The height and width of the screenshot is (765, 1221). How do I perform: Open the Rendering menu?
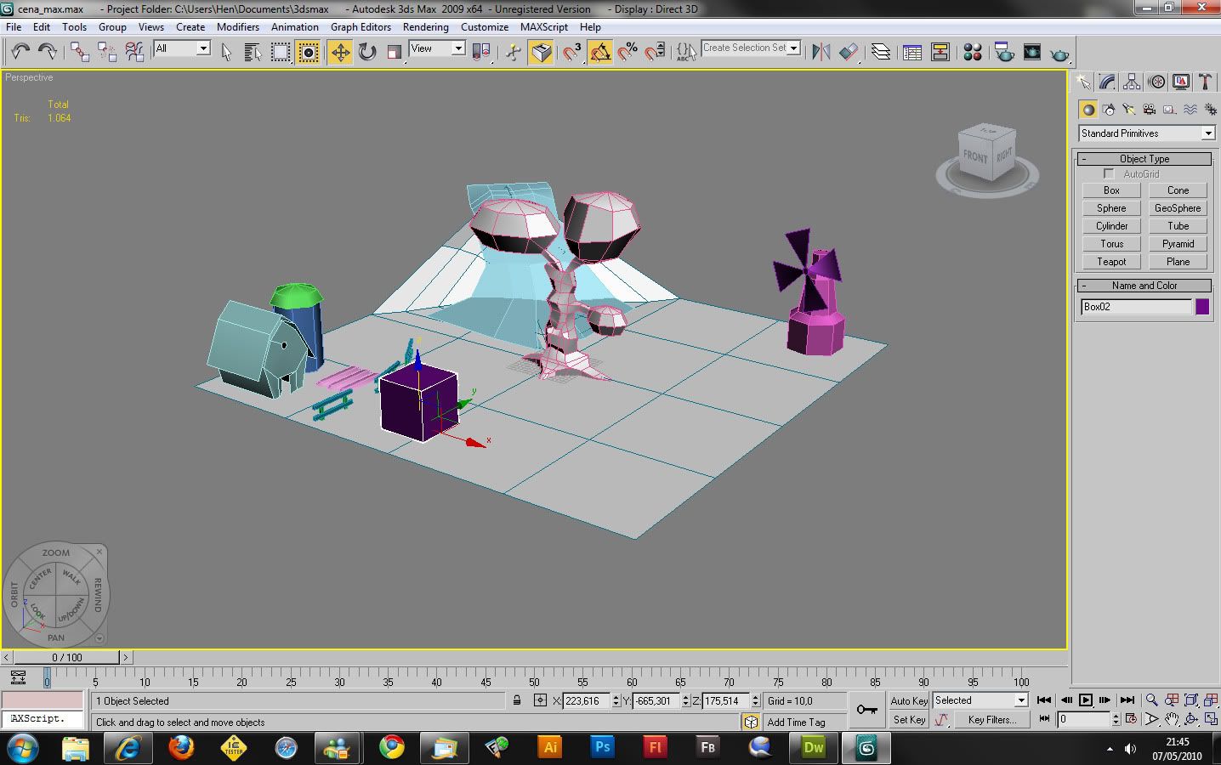[425, 27]
